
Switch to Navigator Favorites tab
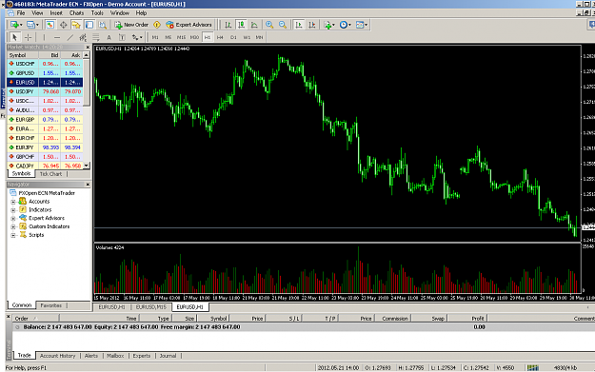(x=50, y=305)
